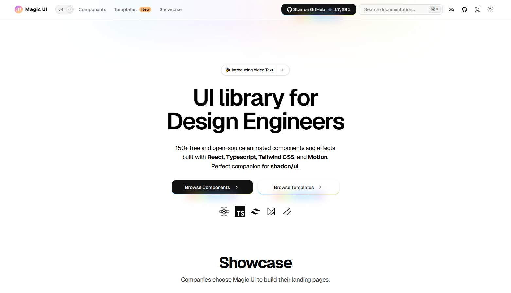
Task: Click the GitHub octocat icon in Star button
Action: 290,9
